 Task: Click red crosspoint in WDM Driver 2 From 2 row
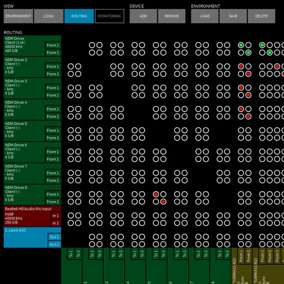coord(248,74)
